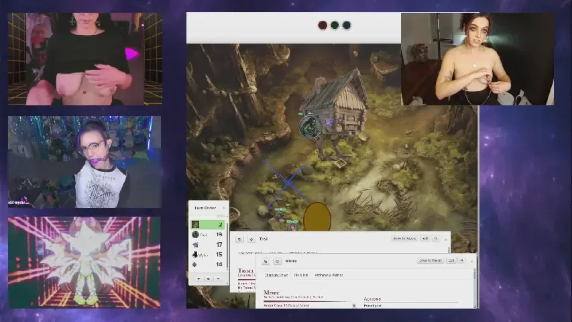
Task: Select the red circle at the top
Action: [x=323, y=25]
